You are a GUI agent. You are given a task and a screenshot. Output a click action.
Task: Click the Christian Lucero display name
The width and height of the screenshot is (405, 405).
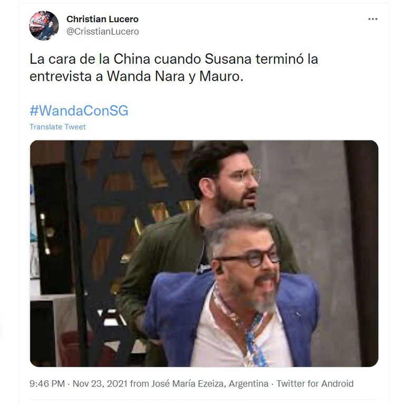click(x=102, y=19)
